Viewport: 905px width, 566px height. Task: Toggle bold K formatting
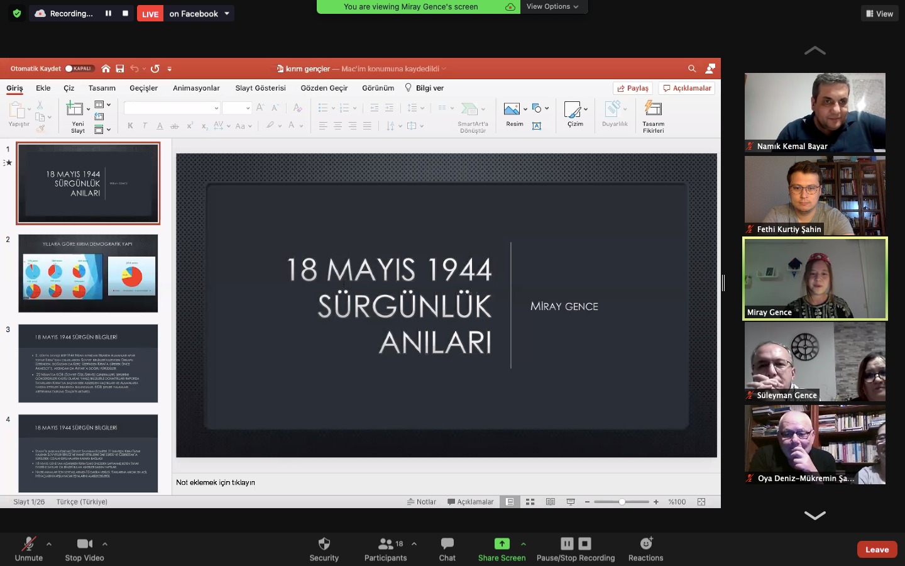[x=130, y=126]
